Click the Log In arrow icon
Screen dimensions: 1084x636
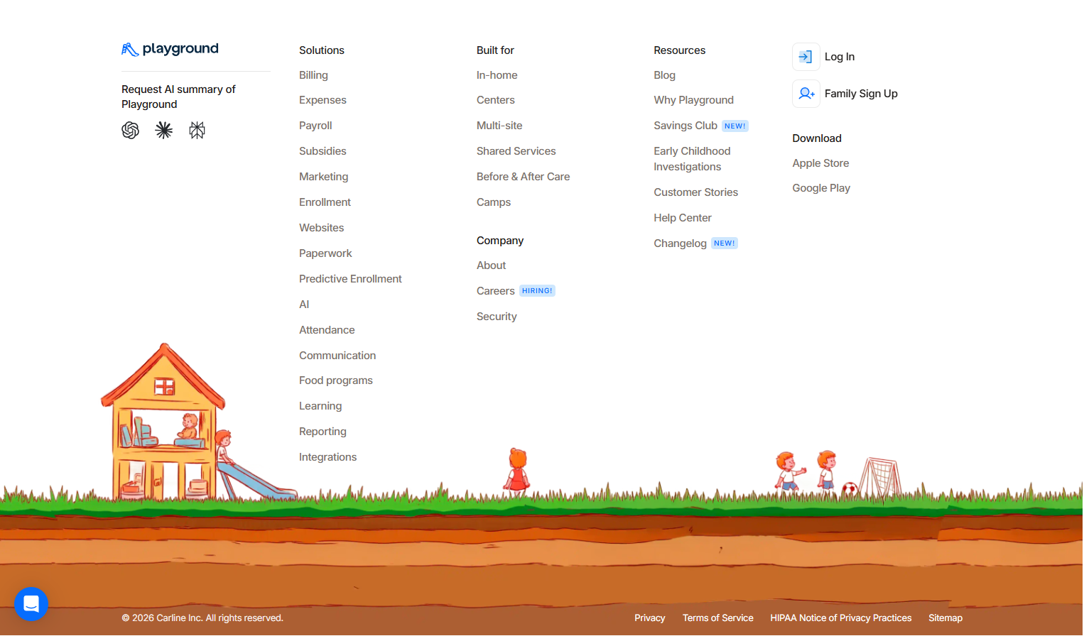[x=806, y=57]
